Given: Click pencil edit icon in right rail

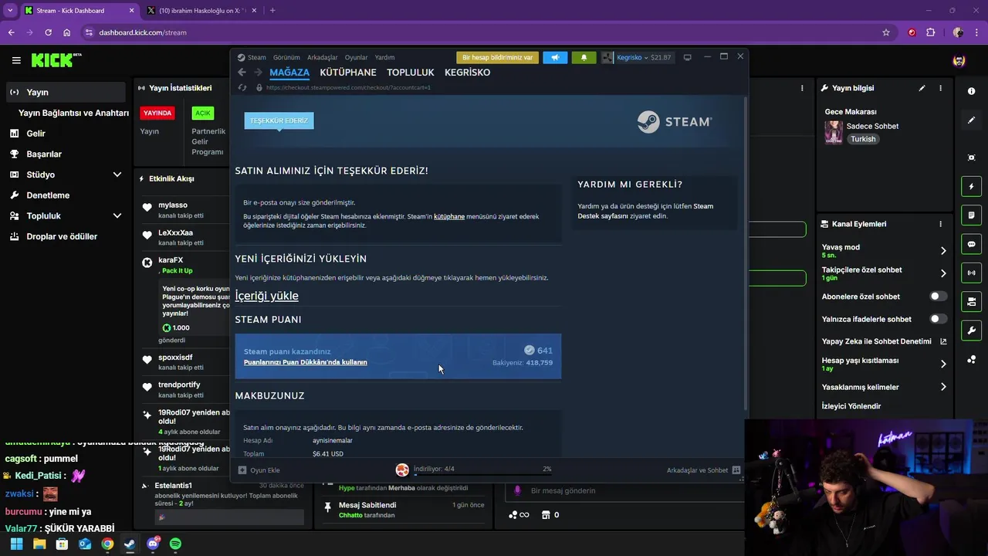Looking at the screenshot, I should 971,120.
